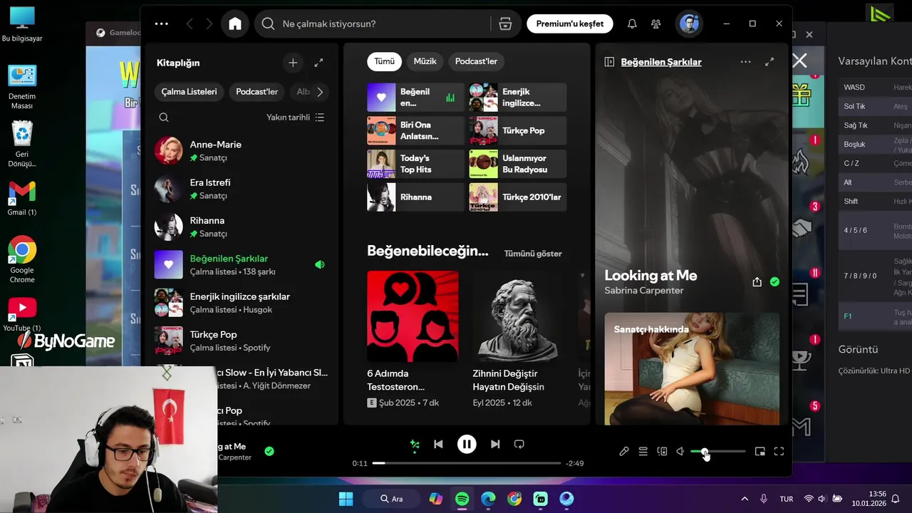
Task: Open the profile avatar menu
Action: tap(689, 24)
